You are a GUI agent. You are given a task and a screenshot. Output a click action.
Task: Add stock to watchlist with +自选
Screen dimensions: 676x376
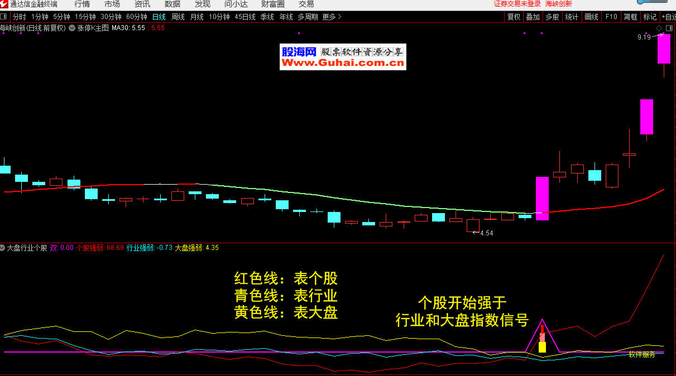pos(668,17)
